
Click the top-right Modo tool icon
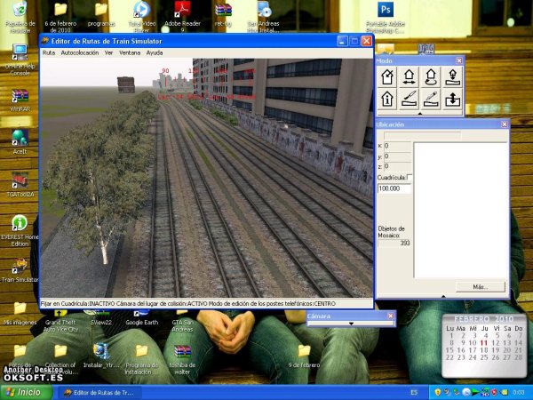(x=454, y=76)
